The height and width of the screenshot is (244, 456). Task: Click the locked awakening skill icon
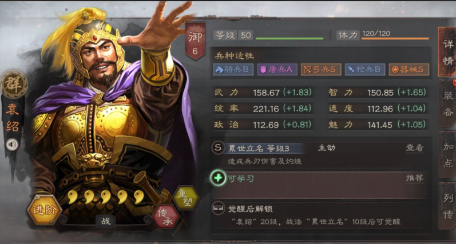tap(218, 208)
